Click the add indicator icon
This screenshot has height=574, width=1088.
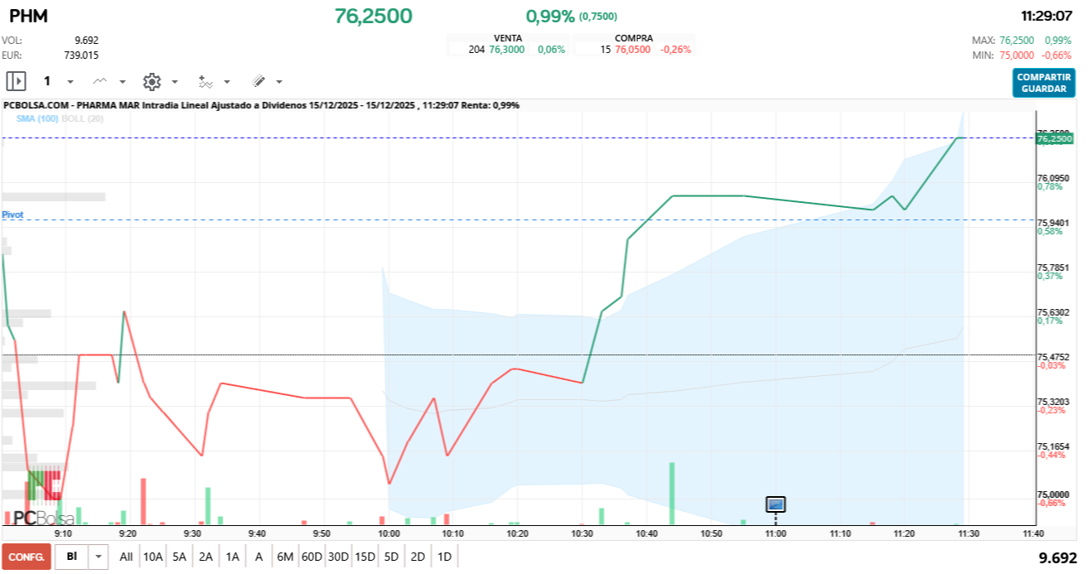206,81
